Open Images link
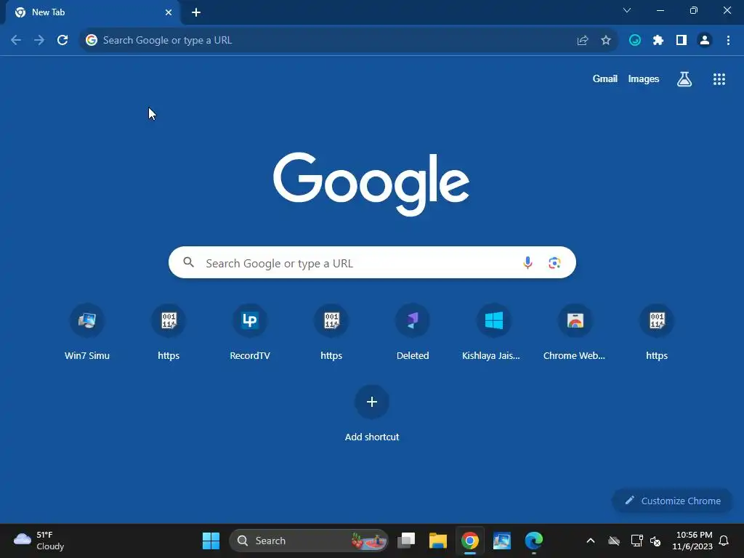 tap(644, 78)
